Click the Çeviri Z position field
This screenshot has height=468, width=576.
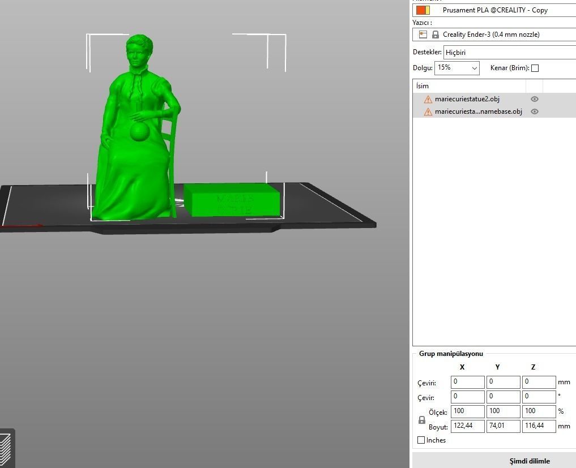(x=539, y=382)
